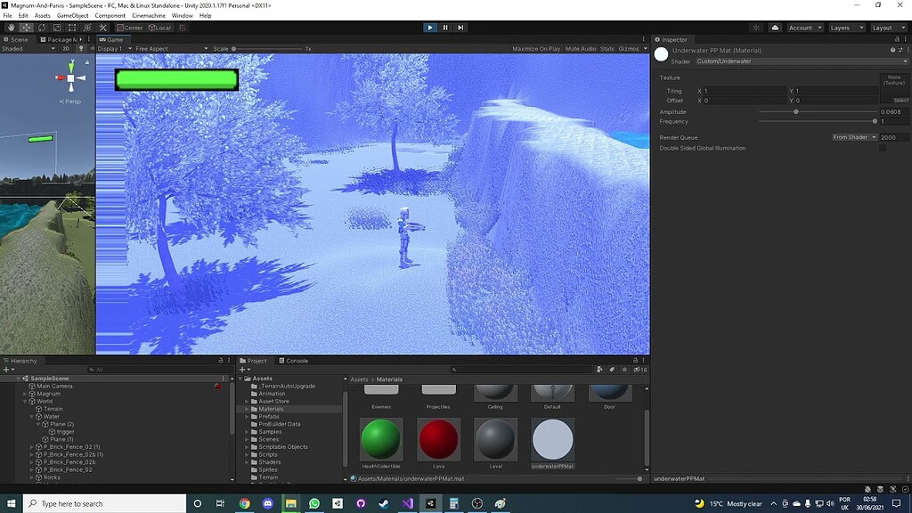Viewport: 912px width, 513px height.
Task: Select the Rotate tool
Action: [x=41, y=28]
